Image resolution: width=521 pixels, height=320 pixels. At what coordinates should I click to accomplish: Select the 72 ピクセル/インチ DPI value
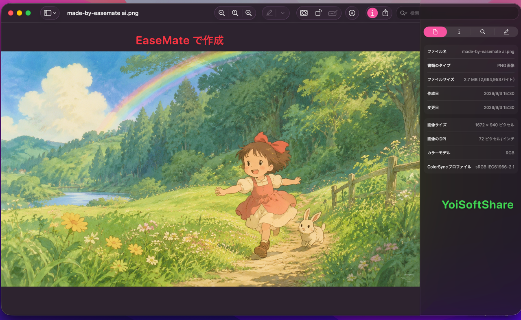pos(497,139)
